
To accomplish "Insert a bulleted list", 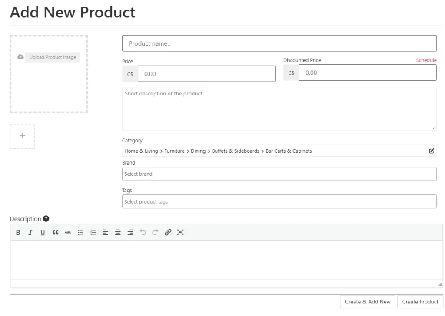I will (x=80, y=232).
